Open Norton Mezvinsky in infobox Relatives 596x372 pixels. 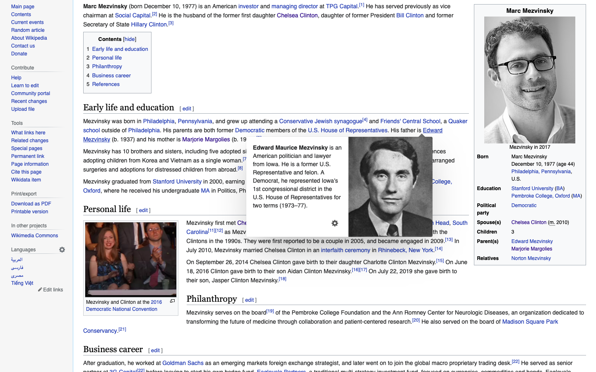(531, 258)
